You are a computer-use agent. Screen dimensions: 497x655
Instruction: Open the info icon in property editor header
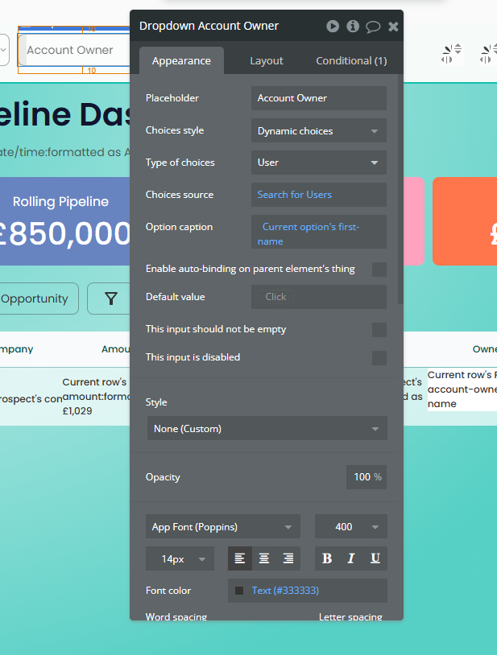(353, 27)
